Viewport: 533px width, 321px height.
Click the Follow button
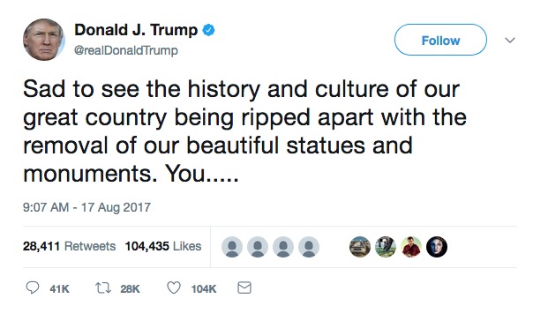pyautogui.click(x=440, y=40)
